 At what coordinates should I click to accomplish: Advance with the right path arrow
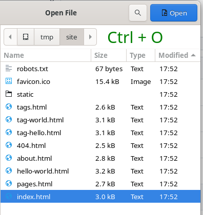(90, 37)
